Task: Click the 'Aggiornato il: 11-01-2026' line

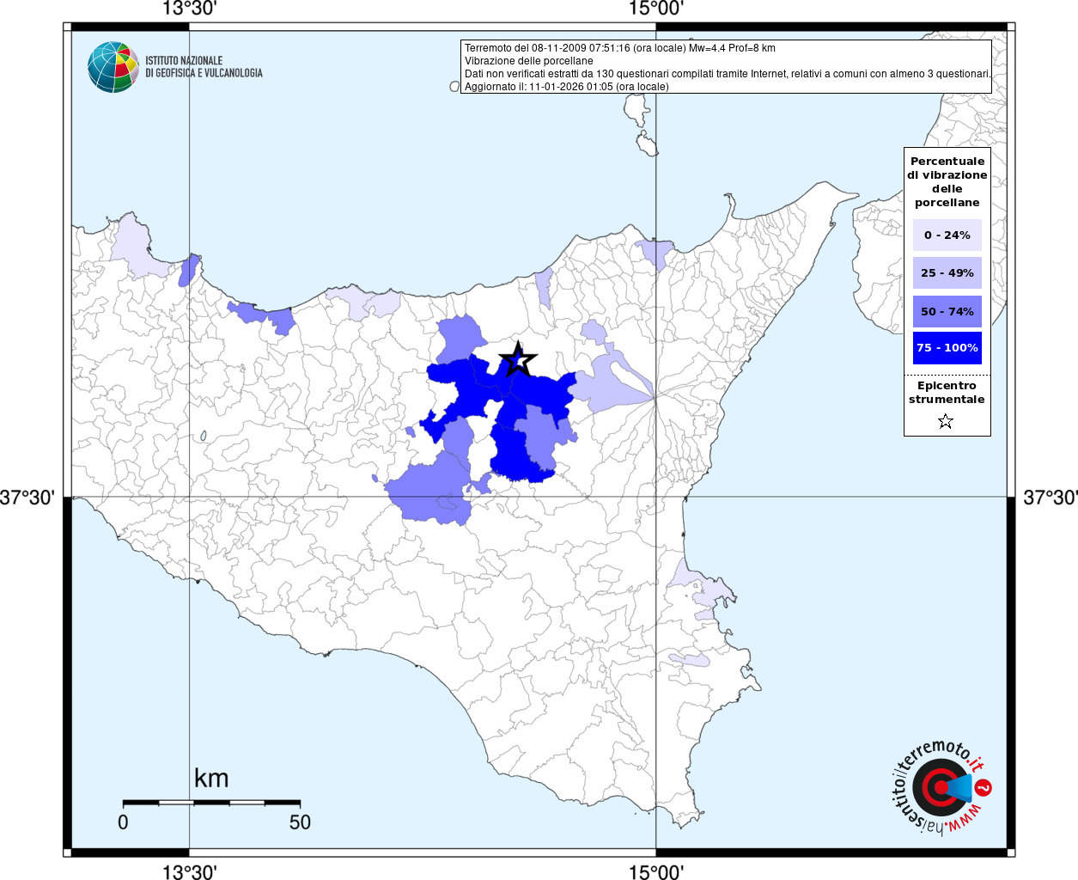Action: [567, 87]
